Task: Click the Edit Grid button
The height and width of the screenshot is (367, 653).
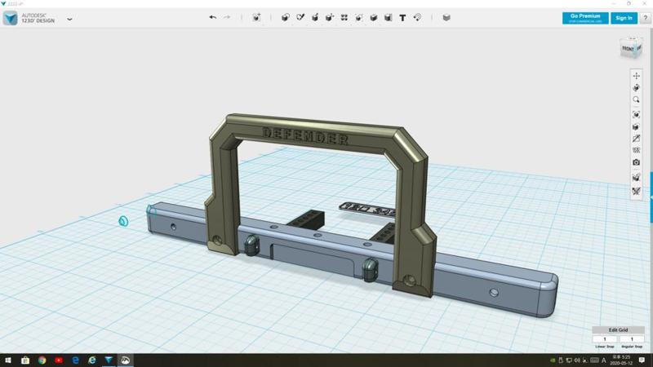Action: coord(618,330)
